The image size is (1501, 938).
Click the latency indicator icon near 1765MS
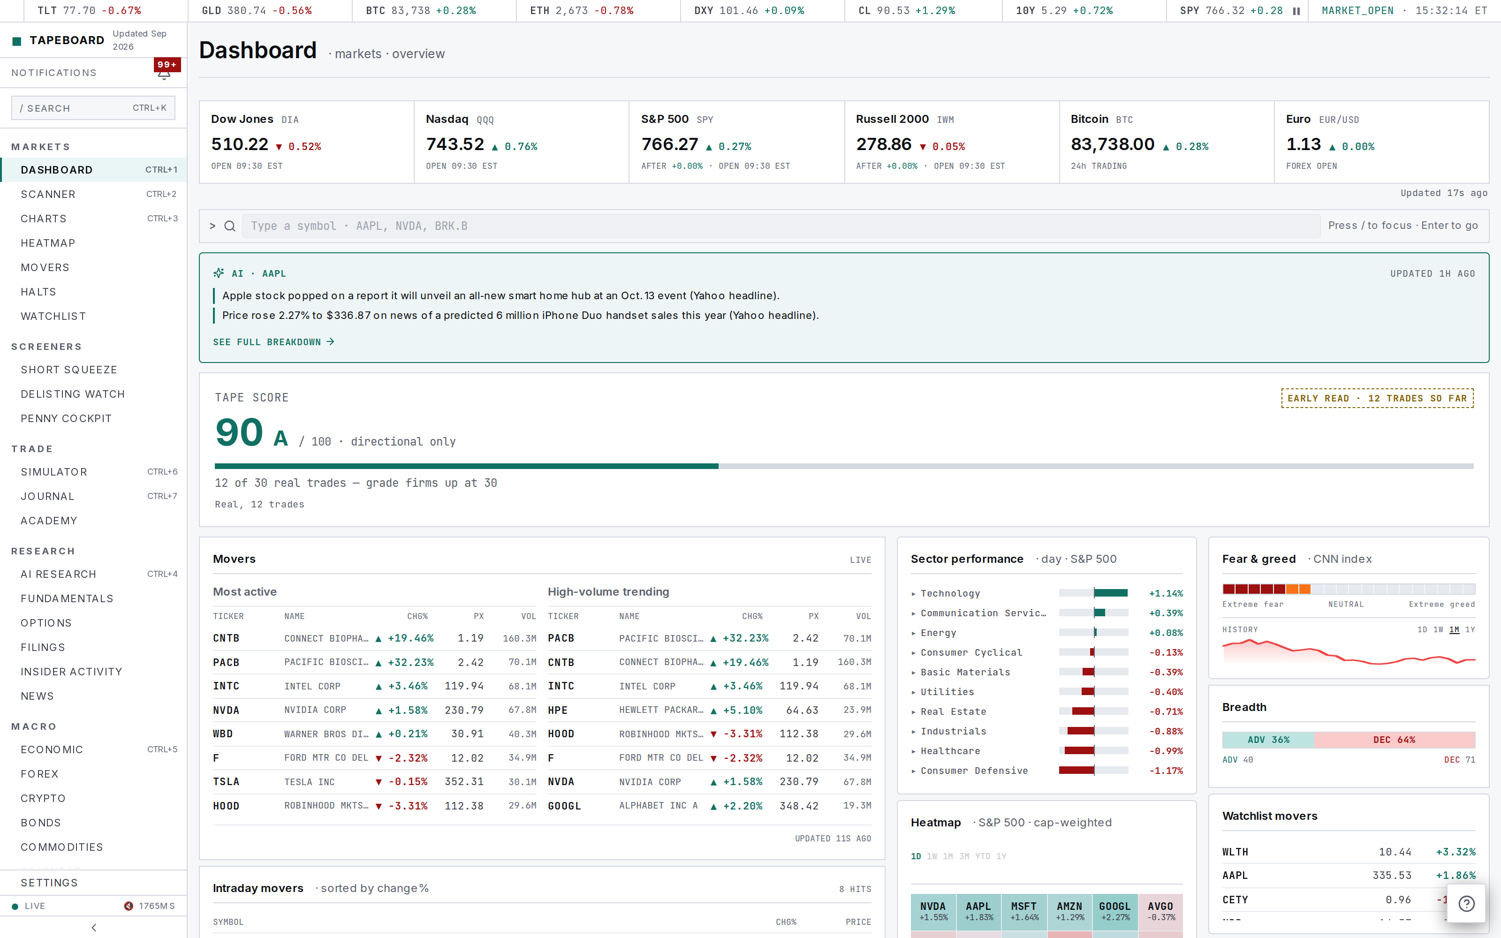coord(129,906)
